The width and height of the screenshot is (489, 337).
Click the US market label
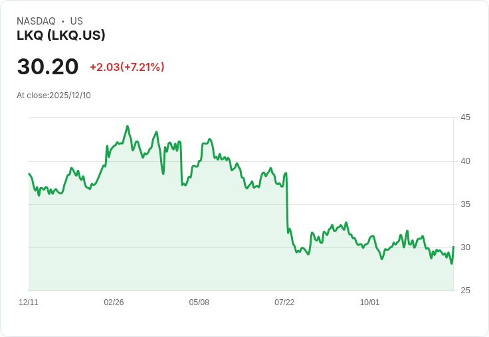(76, 21)
